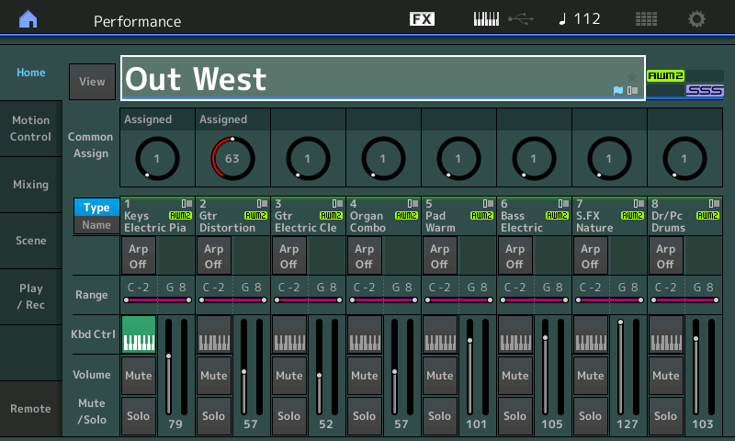This screenshot has height=441, width=735.
Task: Open the grid Live Set icon
Action: coord(646,19)
